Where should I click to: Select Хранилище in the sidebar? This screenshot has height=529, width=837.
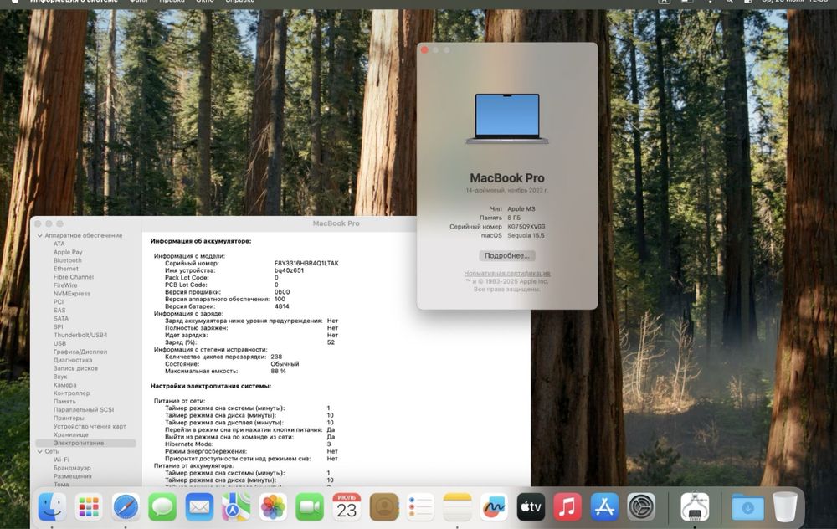(x=70, y=434)
